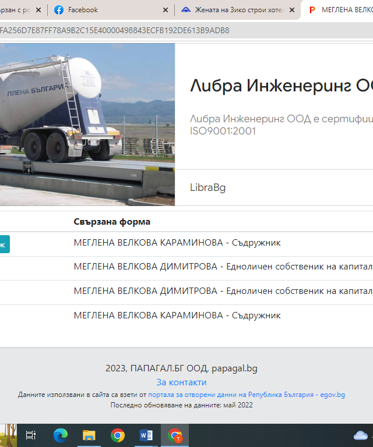Viewport: 373px width, 447px height.
Task: Click the 'Жената на Зико' tab favicon
Action: coord(186,10)
